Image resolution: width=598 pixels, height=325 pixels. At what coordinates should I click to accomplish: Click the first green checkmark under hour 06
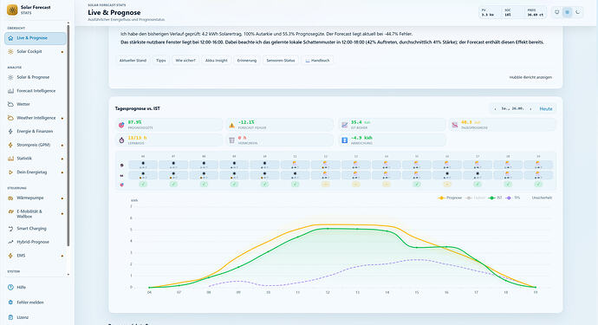point(143,185)
